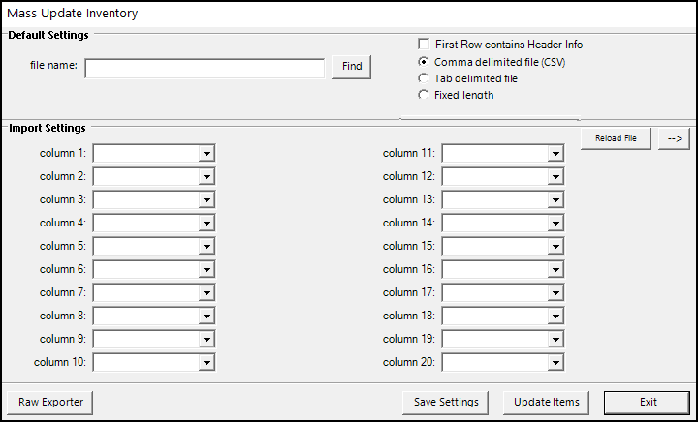Expand the column 16 dropdown
This screenshot has width=698, height=422.
(555, 269)
